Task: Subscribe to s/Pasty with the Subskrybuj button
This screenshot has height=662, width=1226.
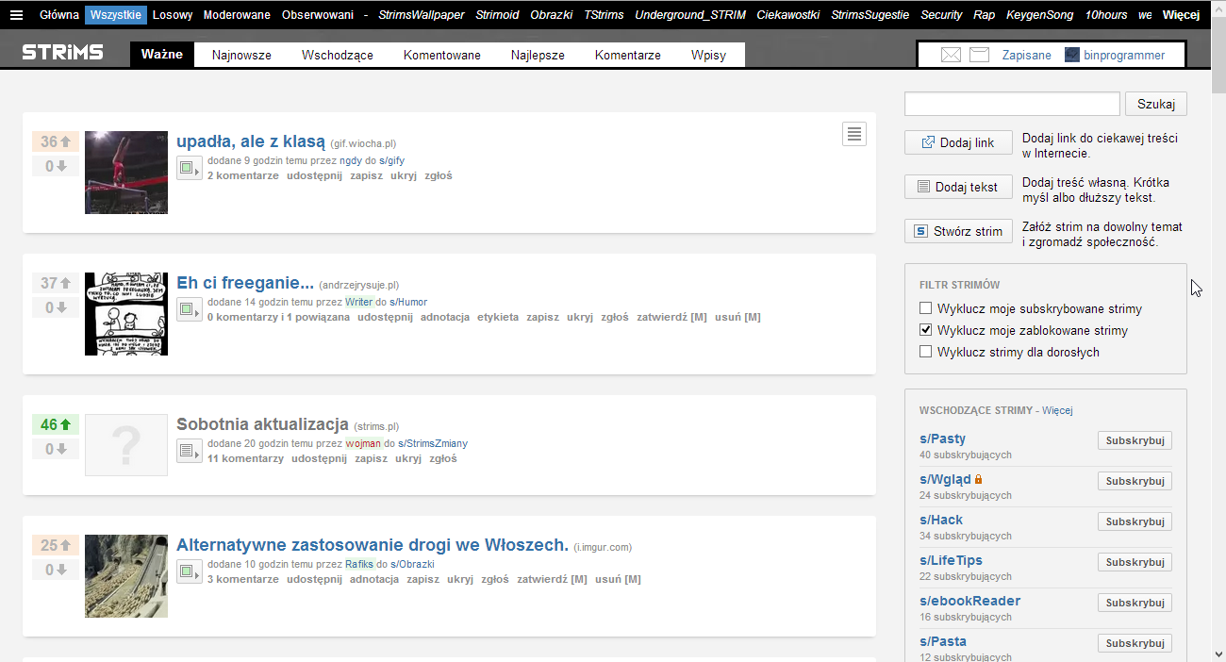Action: (x=1134, y=439)
